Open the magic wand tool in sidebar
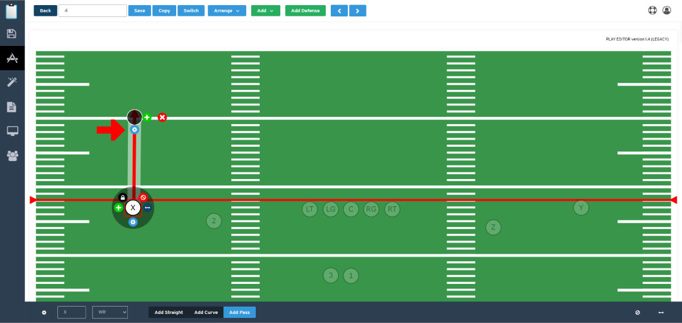Screen dimensions: 682x323 [12, 82]
